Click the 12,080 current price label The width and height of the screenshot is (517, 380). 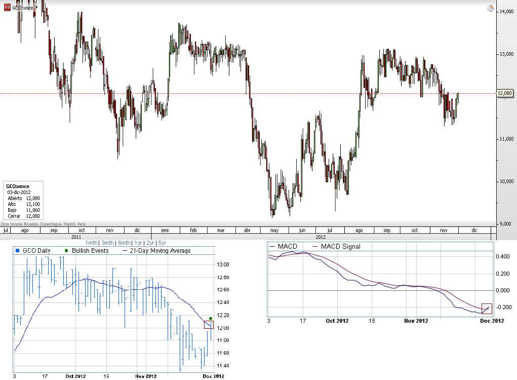coord(505,93)
